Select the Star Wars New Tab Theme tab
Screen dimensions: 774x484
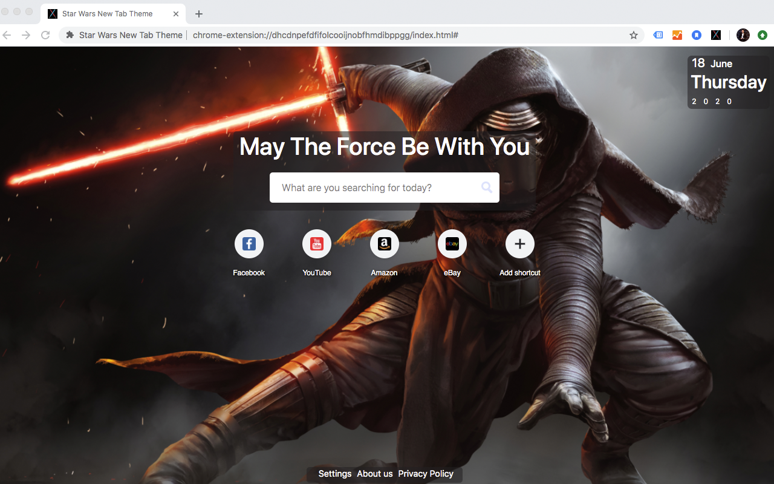(113, 13)
